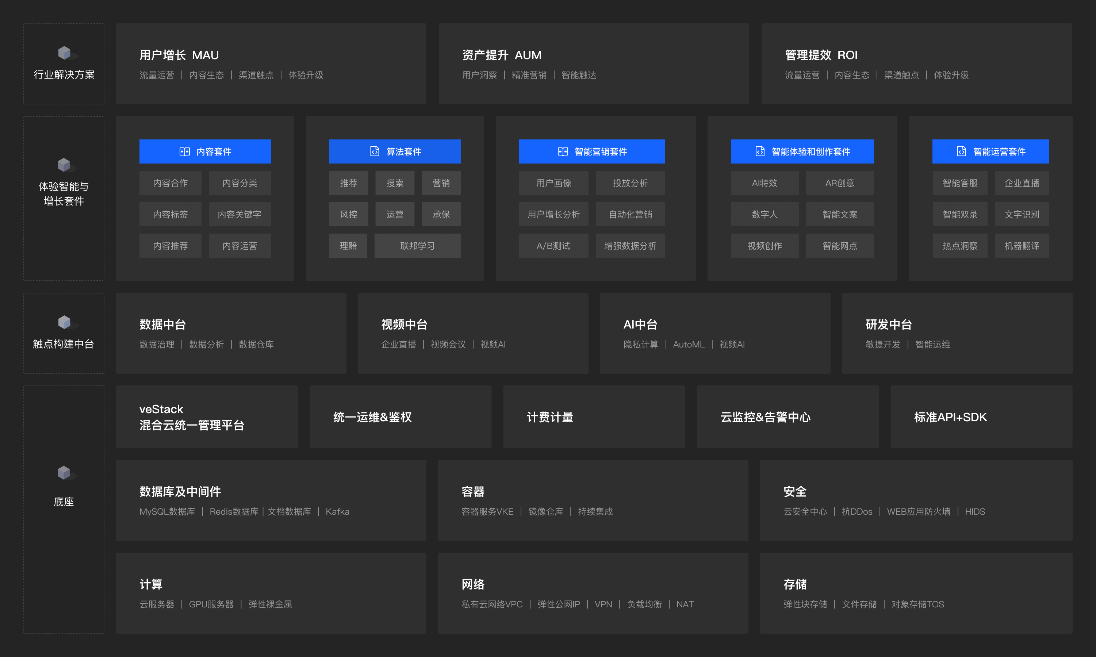Click the 对象存储TOS link under 存储

(917, 604)
